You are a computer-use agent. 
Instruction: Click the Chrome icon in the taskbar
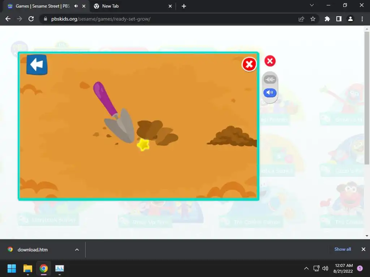pyautogui.click(x=43, y=268)
